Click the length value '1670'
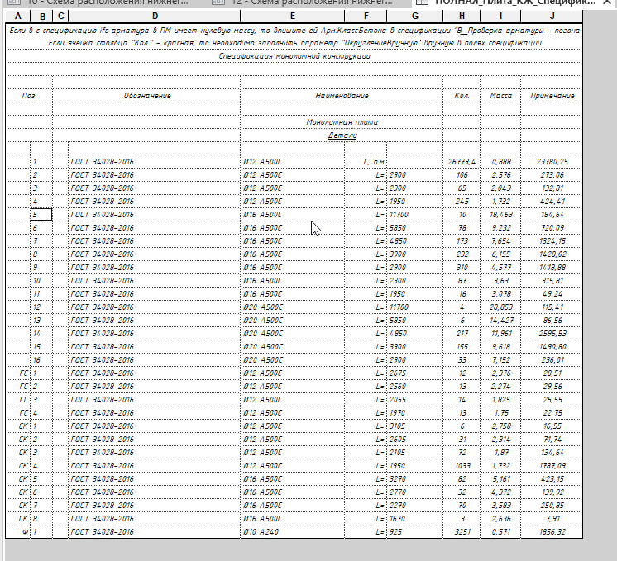The image size is (617, 561). click(414, 519)
